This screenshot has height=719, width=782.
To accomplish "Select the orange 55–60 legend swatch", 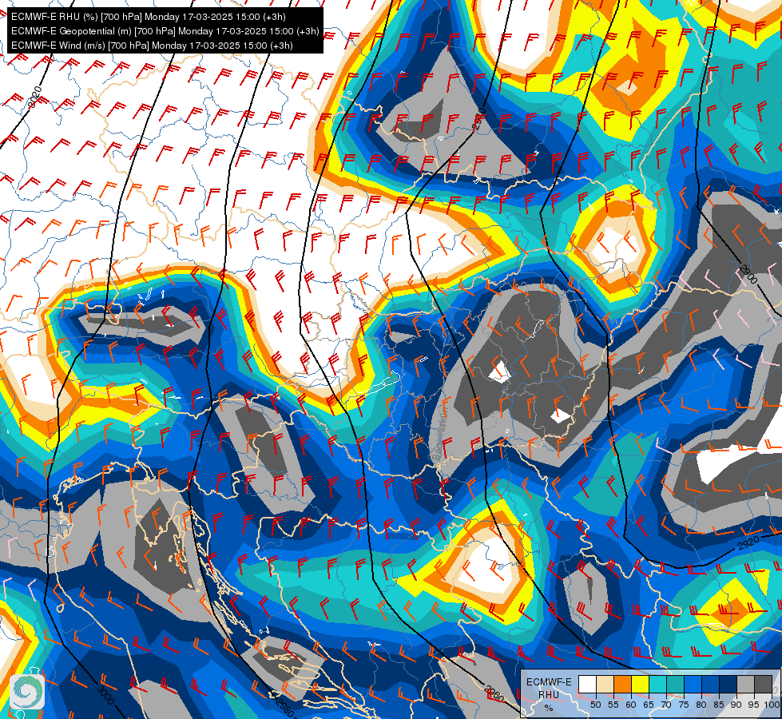I will 623,684.
